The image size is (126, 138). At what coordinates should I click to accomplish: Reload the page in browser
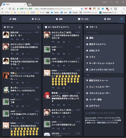click(x=10, y=9)
